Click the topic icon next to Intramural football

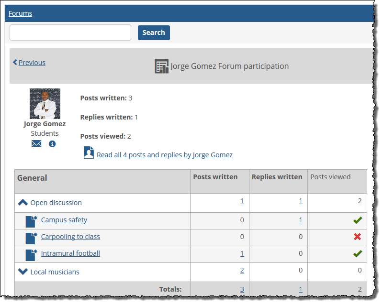pyautogui.click(x=30, y=253)
